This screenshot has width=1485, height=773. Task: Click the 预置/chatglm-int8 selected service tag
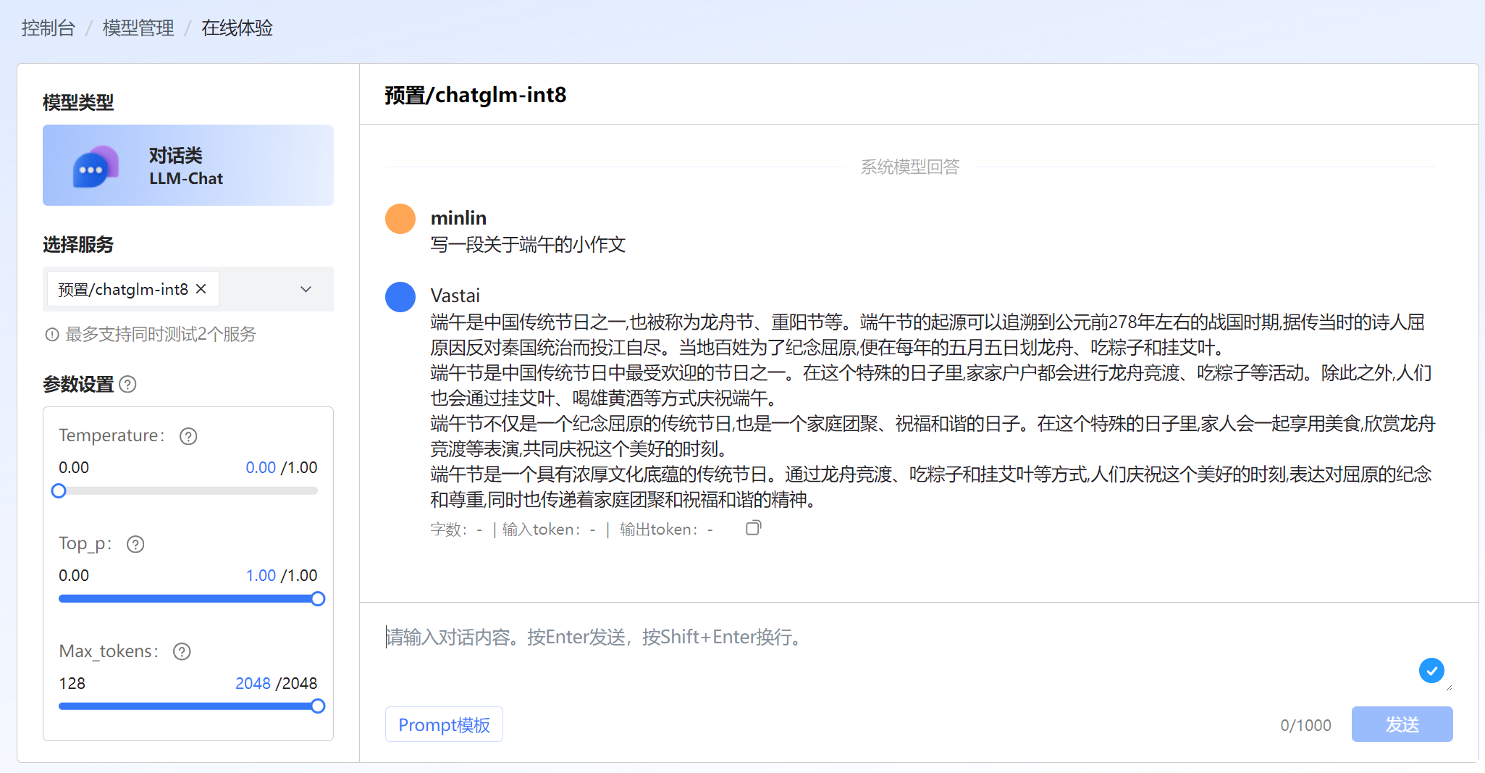(132, 289)
